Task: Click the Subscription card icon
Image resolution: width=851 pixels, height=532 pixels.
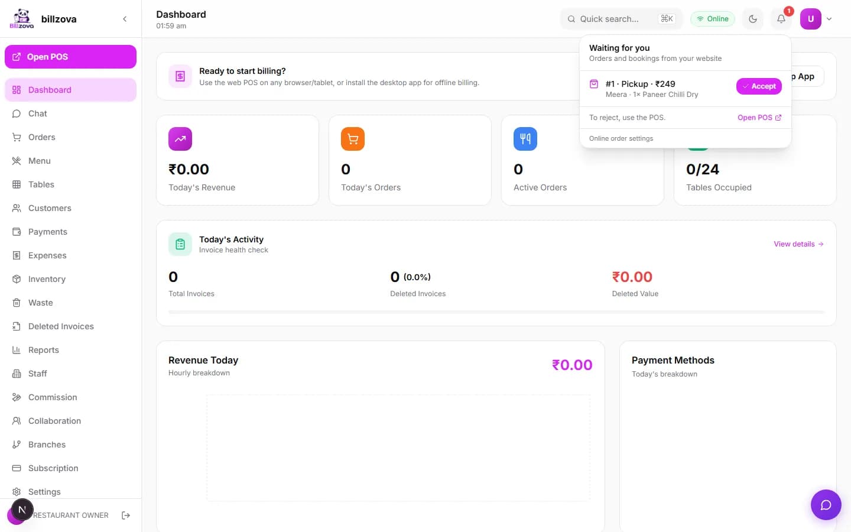Action: pyautogui.click(x=17, y=468)
